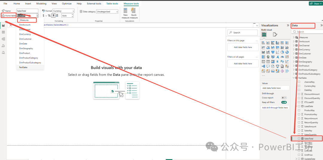Open Filters on all pages options
Viewport: 323px width, 160px height.
(x=257, y=57)
